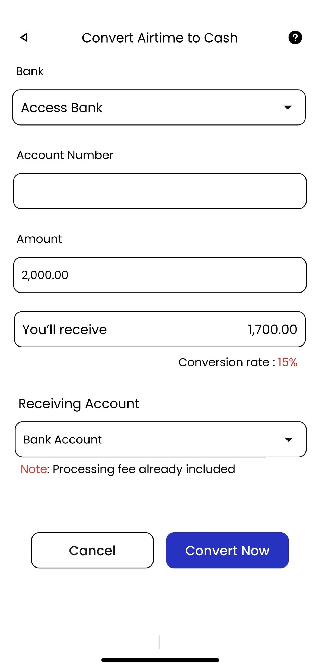Open help via the question mark icon

(295, 37)
